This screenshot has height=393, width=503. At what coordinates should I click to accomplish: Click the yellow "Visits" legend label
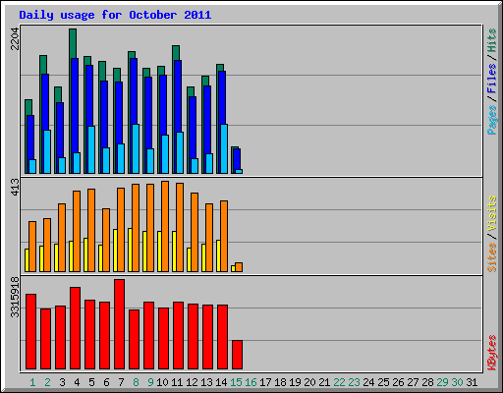491,213
